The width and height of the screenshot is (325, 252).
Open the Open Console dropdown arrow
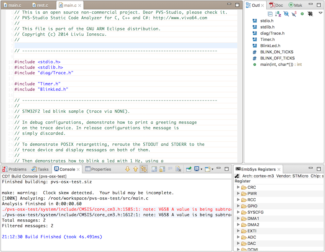(212, 169)
